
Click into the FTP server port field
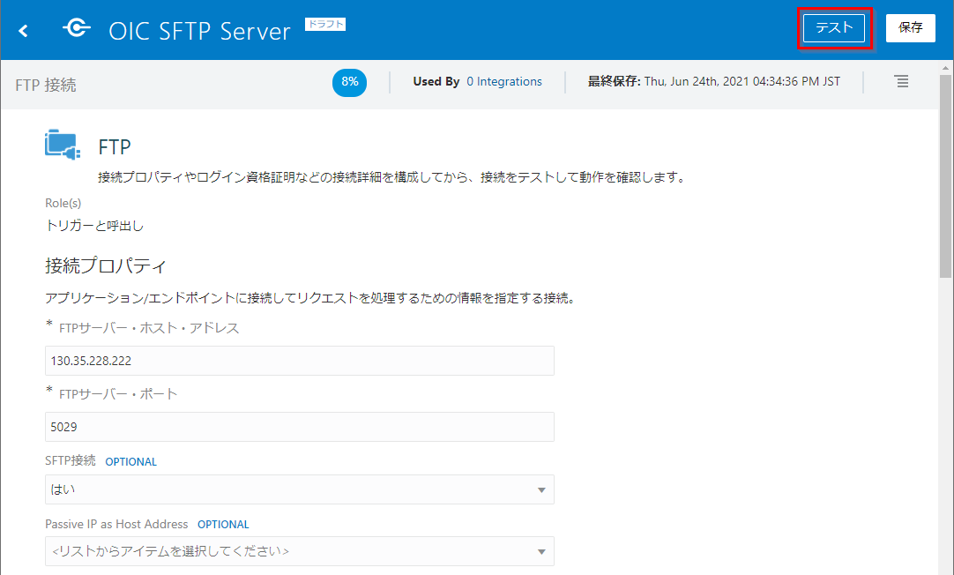pyautogui.click(x=299, y=427)
